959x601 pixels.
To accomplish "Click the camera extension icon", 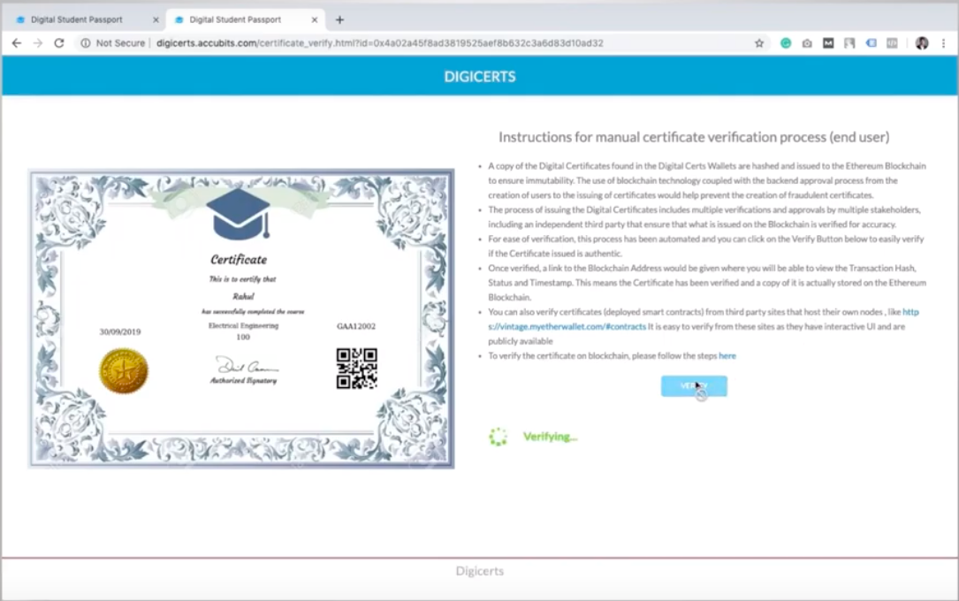I will click(807, 43).
